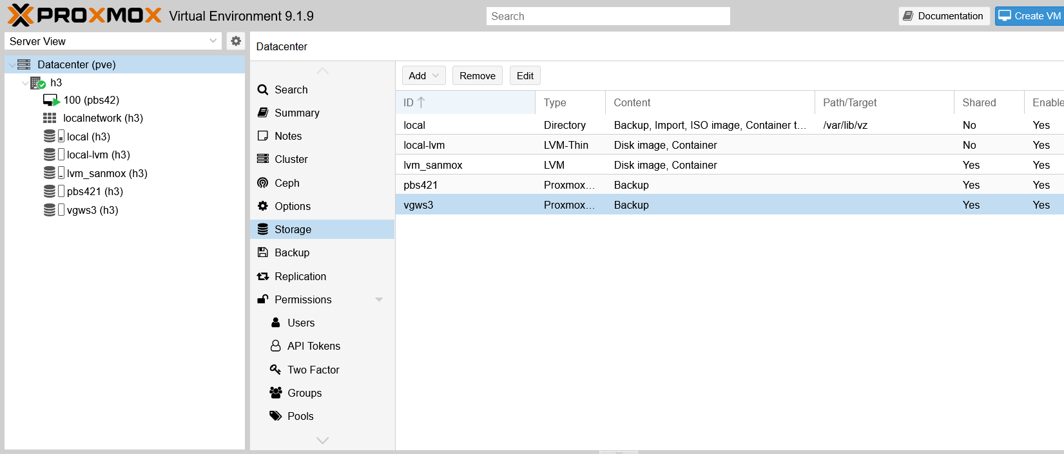1064x454 pixels.
Task: Click the Storage database icon
Action: tap(263, 229)
